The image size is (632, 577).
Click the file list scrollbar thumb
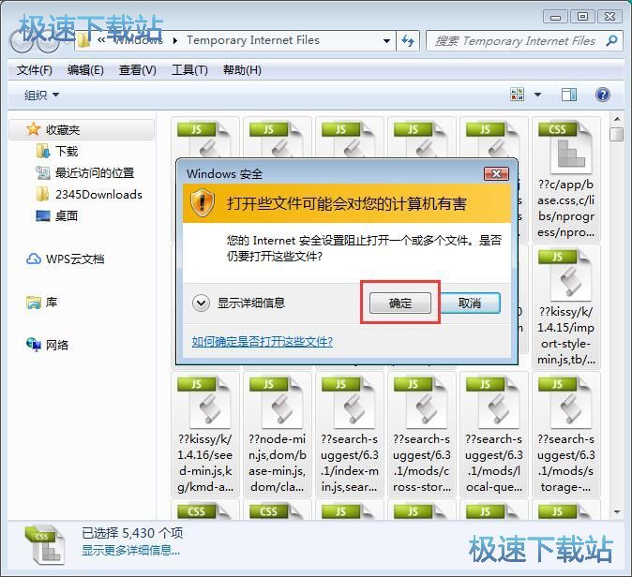(x=617, y=134)
